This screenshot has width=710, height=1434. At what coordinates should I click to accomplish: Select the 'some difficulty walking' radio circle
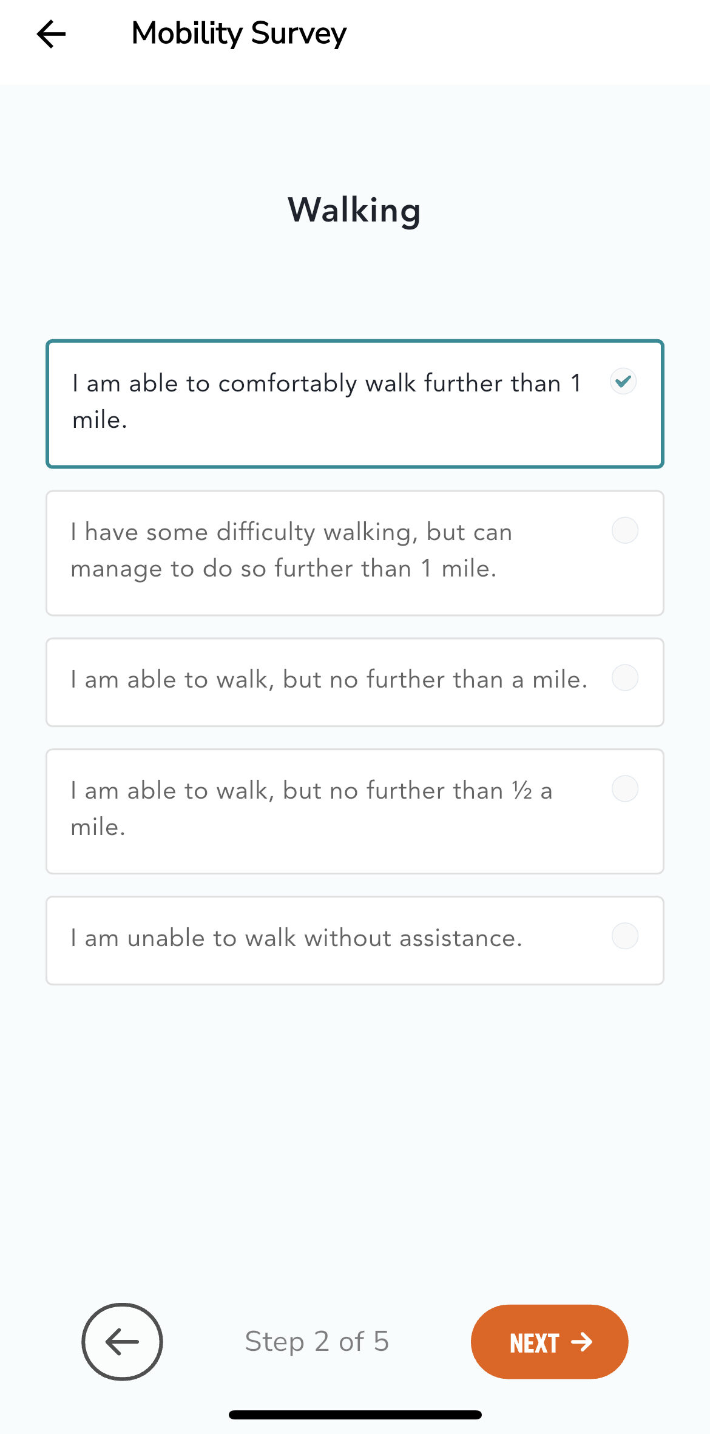624,530
